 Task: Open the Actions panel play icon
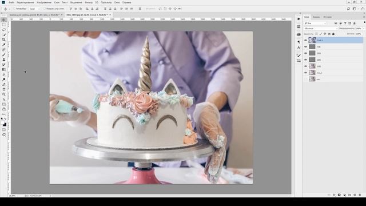pyautogui.click(x=299, y=19)
